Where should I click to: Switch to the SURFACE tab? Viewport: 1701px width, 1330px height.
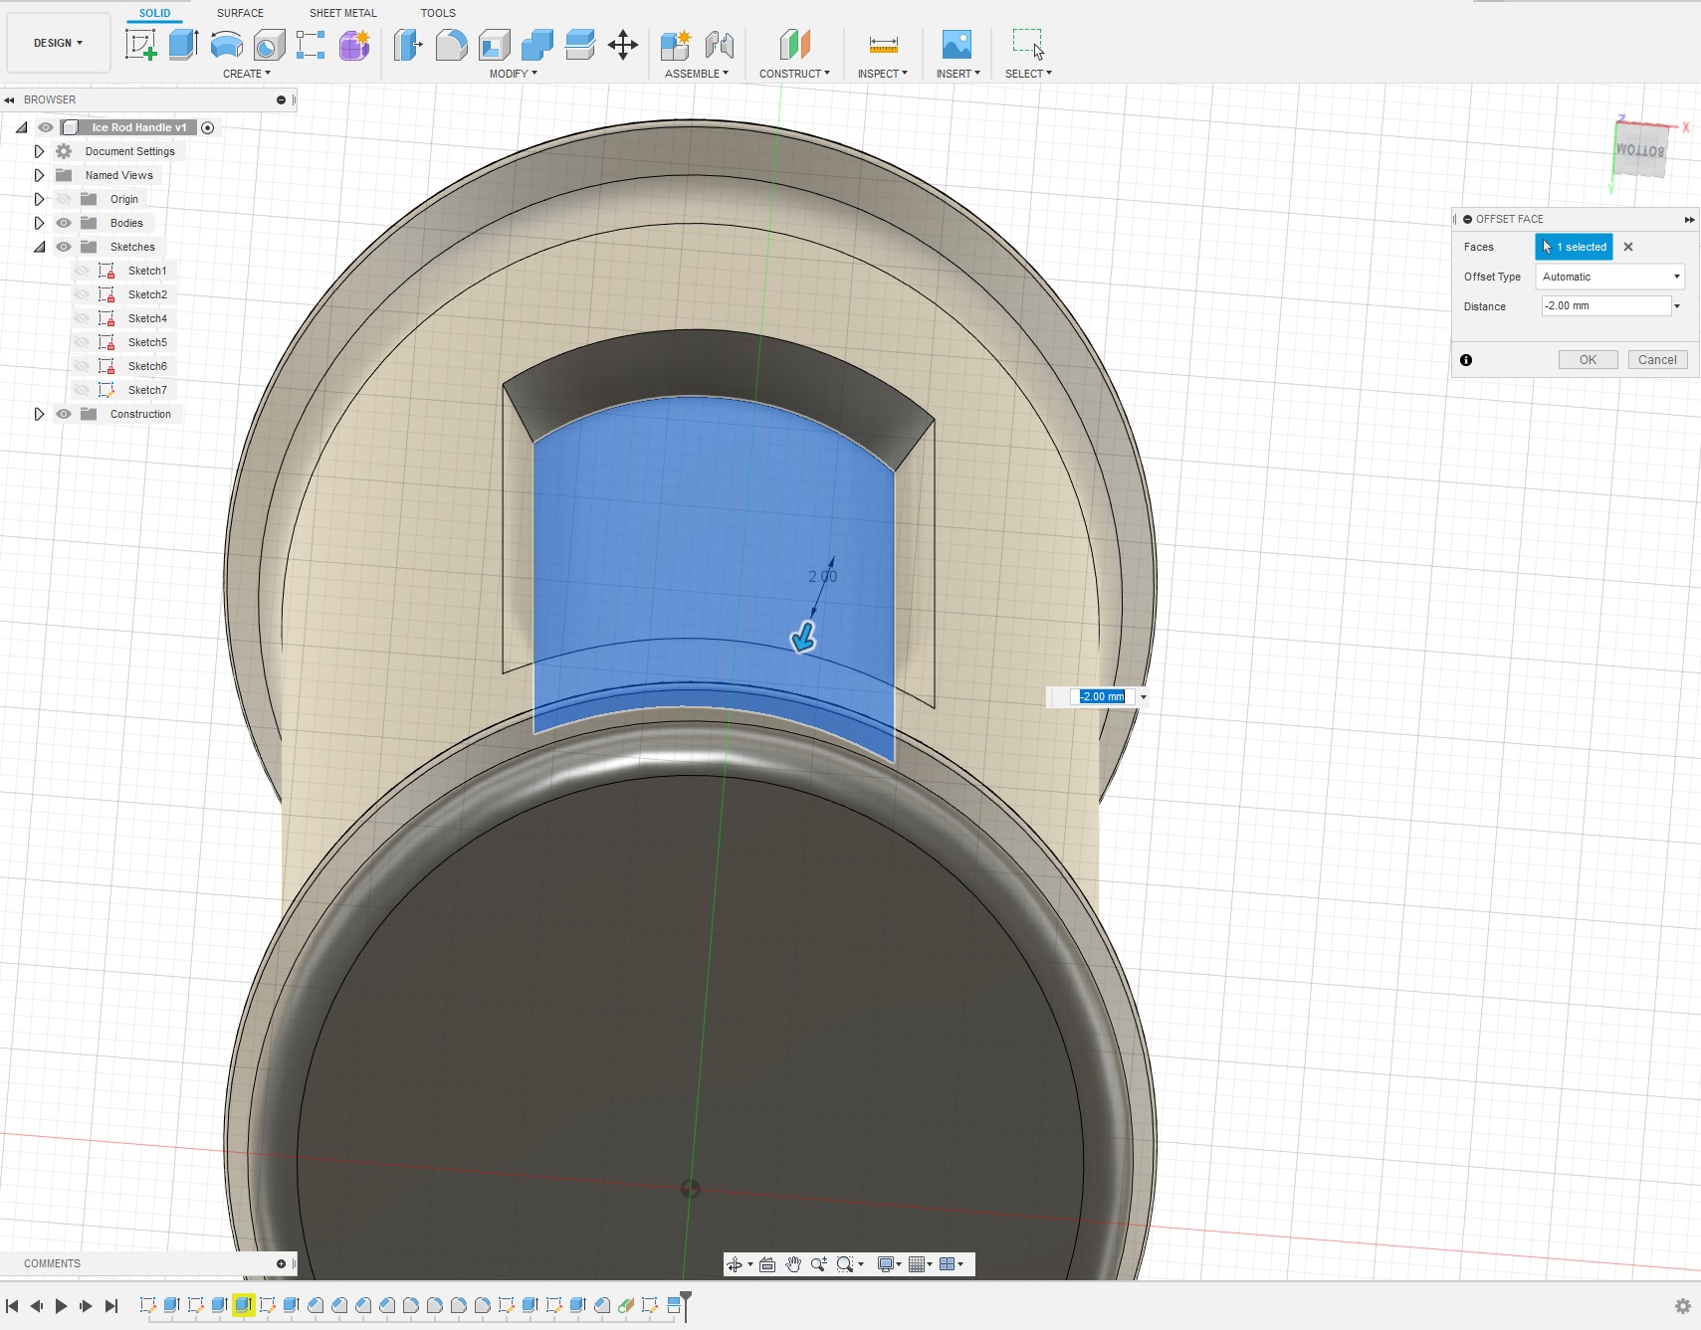pyautogui.click(x=238, y=13)
